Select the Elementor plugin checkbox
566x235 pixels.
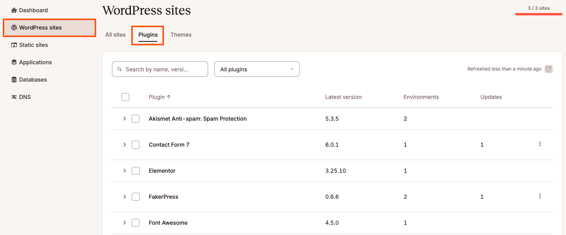[x=136, y=171]
